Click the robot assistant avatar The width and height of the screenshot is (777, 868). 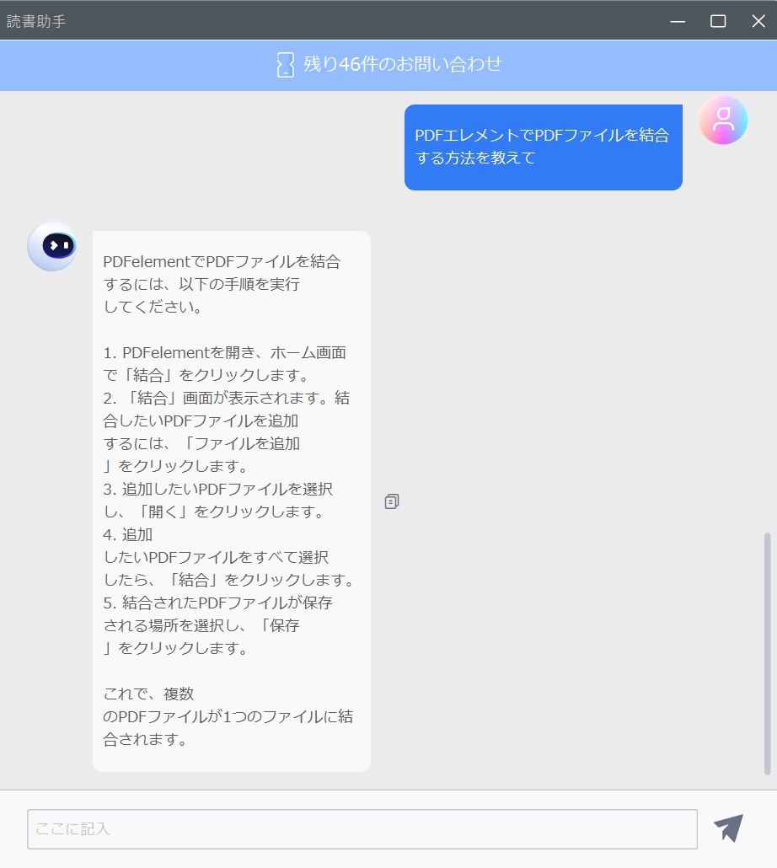(52, 246)
